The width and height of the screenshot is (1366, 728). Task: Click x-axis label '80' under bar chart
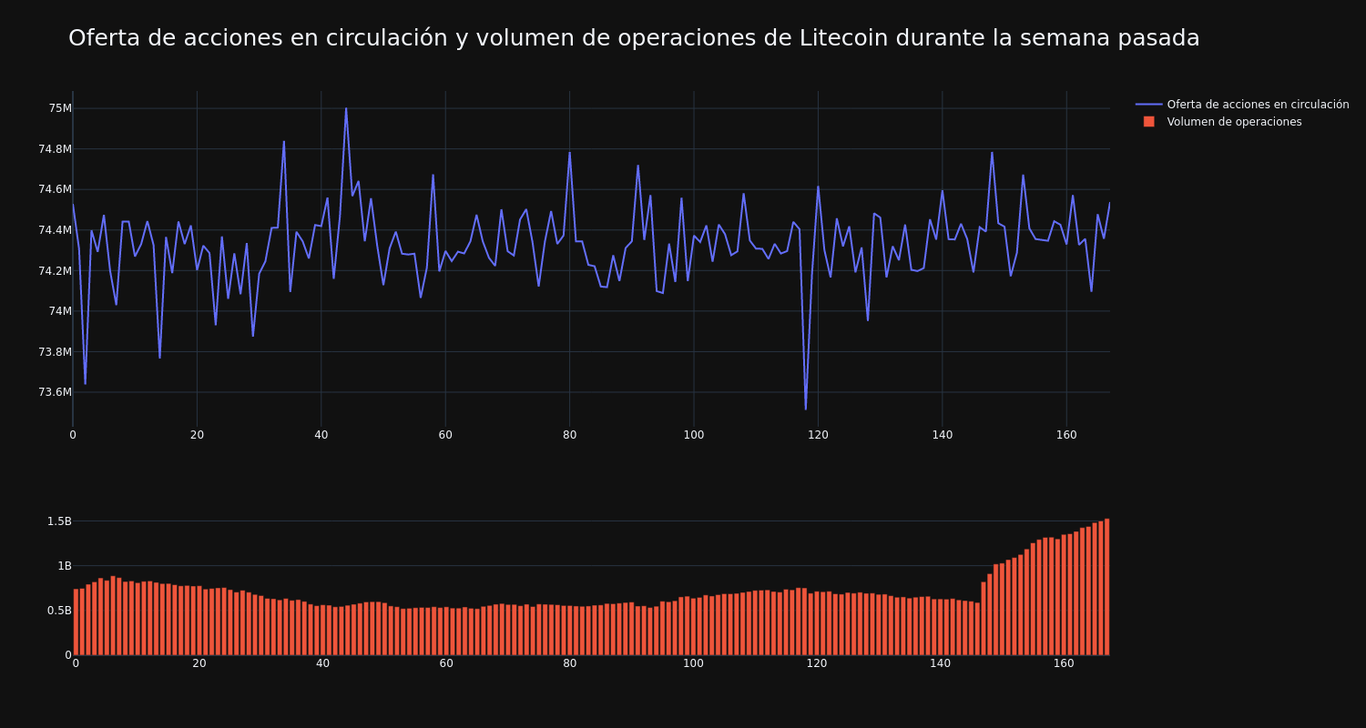[x=570, y=663]
